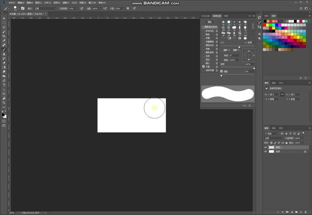Select the Crop tool
Image resolution: width=312 pixels, height=215 pixels.
[4, 36]
